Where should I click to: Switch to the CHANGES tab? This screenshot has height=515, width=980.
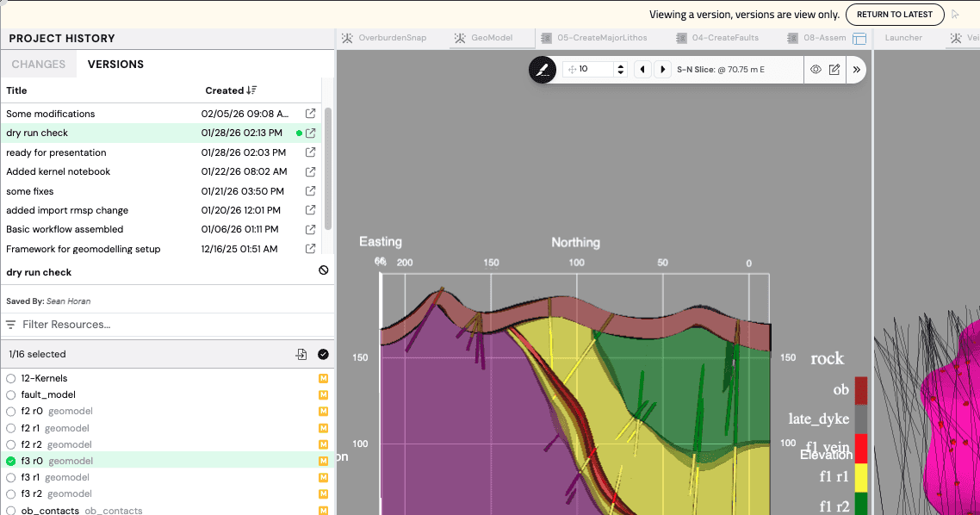tap(38, 65)
